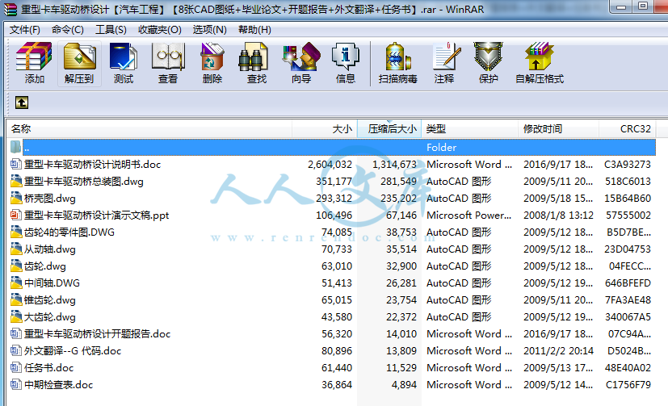Select file 重型卡车驱动桥设计开题报告.doc
The image size is (668, 406).
point(97,334)
